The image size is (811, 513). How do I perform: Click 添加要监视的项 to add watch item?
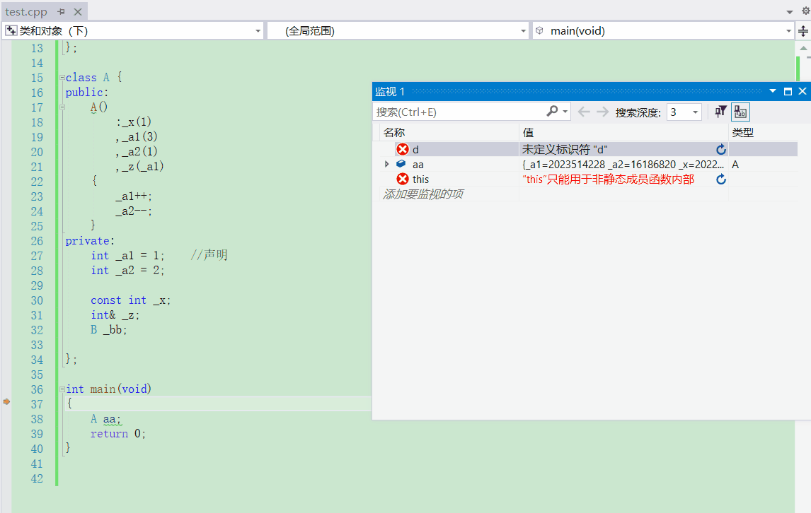click(425, 194)
